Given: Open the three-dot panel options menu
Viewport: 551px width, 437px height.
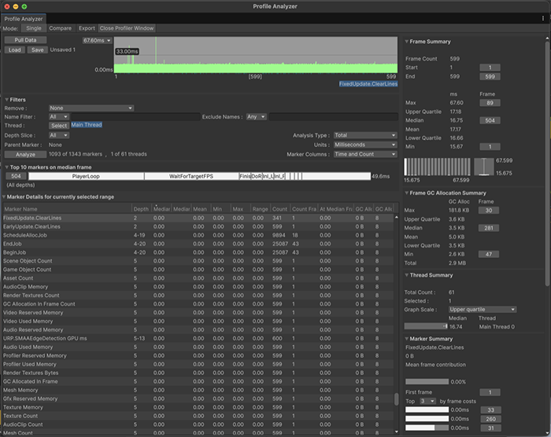Looking at the screenshot, I should 543,18.
